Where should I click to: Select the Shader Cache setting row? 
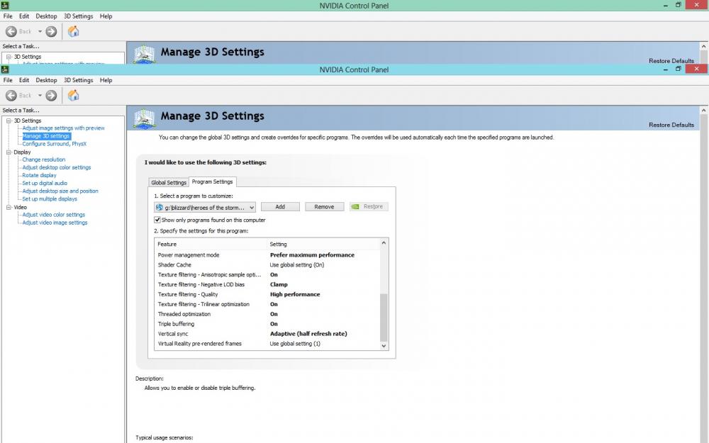click(267, 265)
